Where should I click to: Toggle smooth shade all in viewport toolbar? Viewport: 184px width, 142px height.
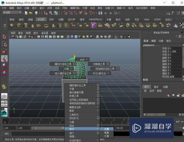click(x=72, y=37)
